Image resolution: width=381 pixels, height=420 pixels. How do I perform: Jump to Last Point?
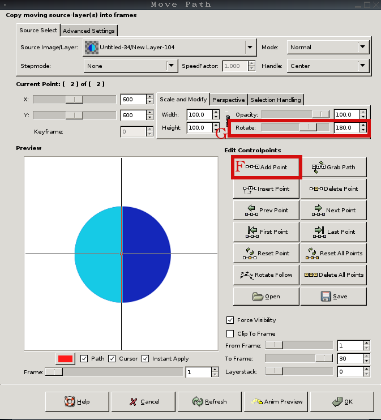click(x=333, y=232)
